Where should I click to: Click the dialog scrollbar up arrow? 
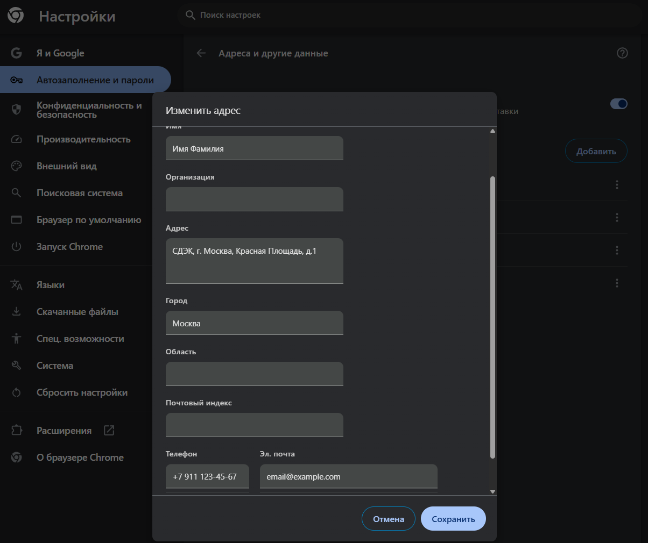pos(492,131)
